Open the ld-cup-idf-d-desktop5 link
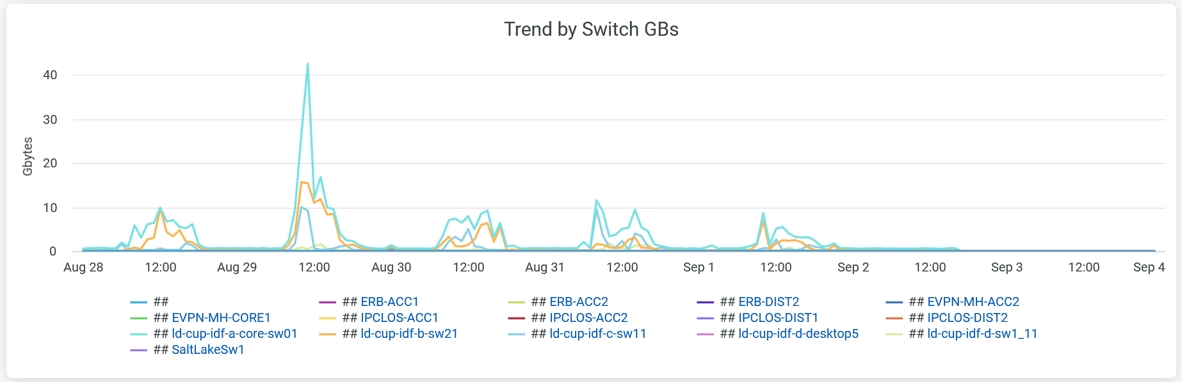This screenshot has height=382, width=1182. coord(798,333)
